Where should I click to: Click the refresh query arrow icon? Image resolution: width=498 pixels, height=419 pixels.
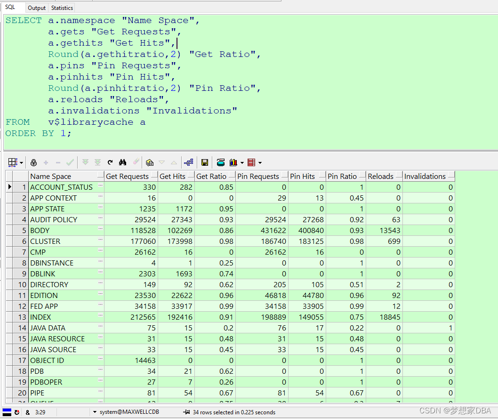click(x=110, y=162)
